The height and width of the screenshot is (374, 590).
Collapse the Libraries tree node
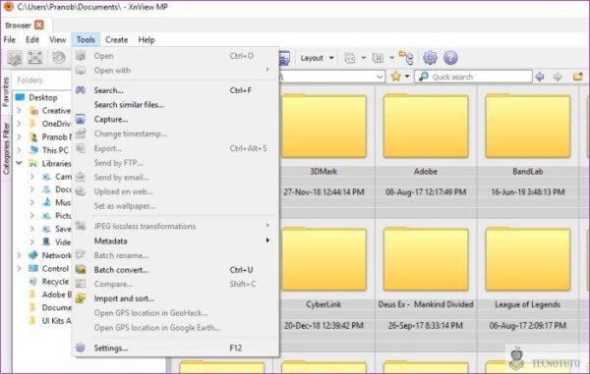[20, 163]
